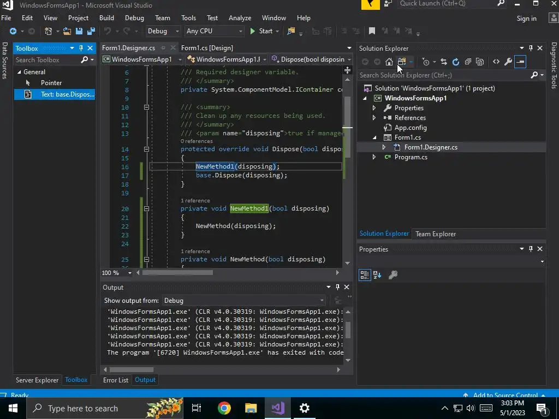The width and height of the screenshot is (559, 419).
Task: Toggle the Show All Files icon
Action: tap(480, 62)
